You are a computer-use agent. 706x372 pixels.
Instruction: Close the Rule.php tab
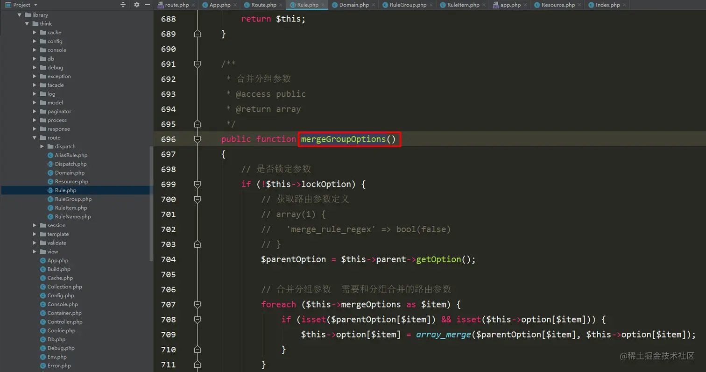tap(323, 5)
